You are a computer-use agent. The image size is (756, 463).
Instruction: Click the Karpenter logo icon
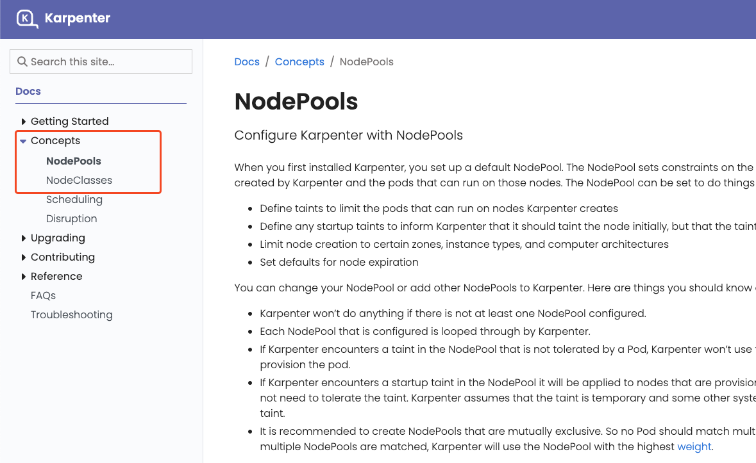click(x=27, y=19)
